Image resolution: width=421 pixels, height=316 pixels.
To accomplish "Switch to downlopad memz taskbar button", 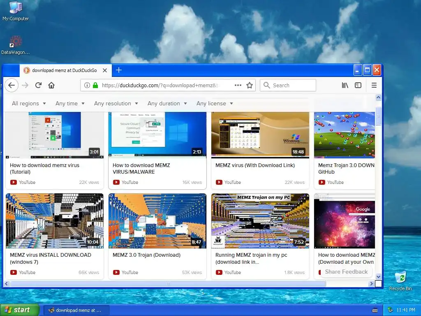I will [x=76, y=310].
